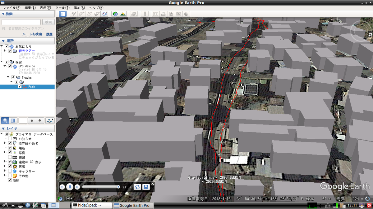This screenshot has height=209, width=373.
Task: Fast-forward the tour playback
Action: 77,187
